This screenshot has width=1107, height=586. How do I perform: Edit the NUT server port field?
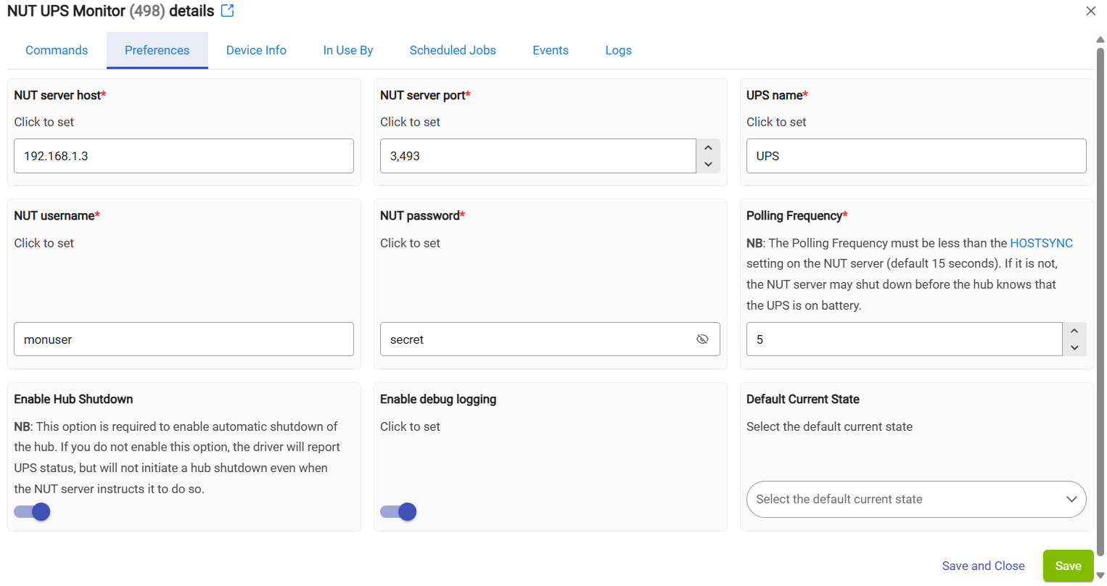pyautogui.click(x=538, y=156)
